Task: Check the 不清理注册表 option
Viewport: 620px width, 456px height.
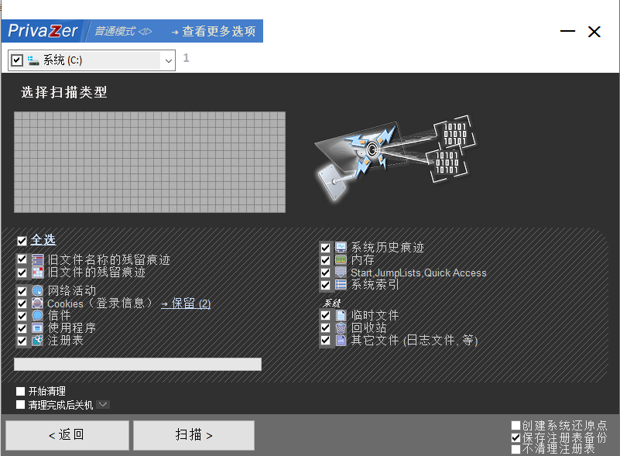Action: pos(516,449)
